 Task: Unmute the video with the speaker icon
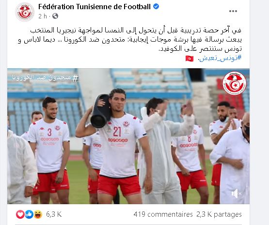coord(236,194)
